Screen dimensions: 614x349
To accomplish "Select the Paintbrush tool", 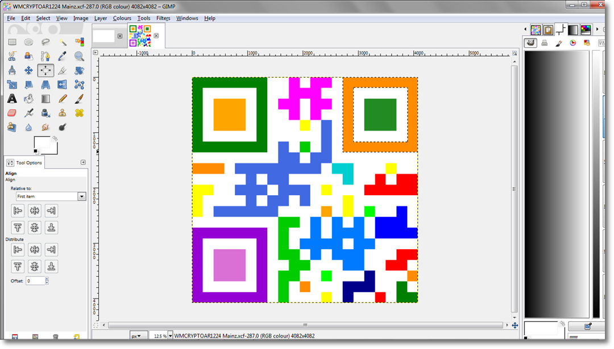I will click(x=79, y=99).
